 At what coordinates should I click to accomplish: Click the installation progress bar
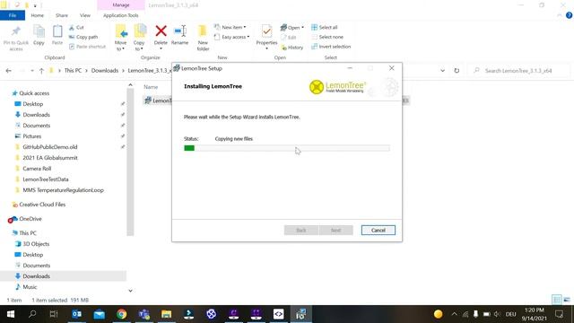coord(287,148)
